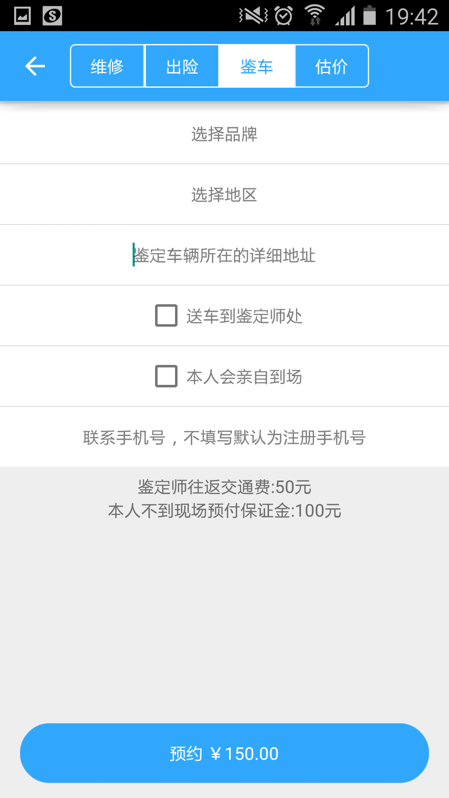The height and width of the screenshot is (798, 449).
Task: Tap the vibrate mode status icon
Action: (x=254, y=16)
